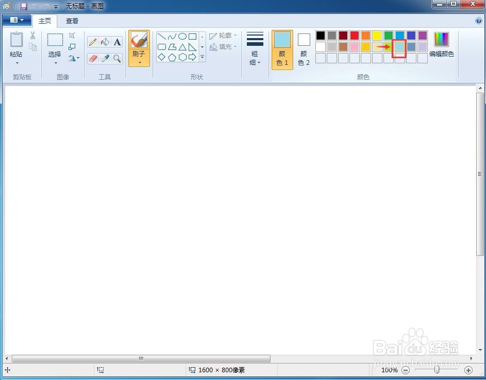Select the Color picker eyedropper tool

(x=105, y=59)
